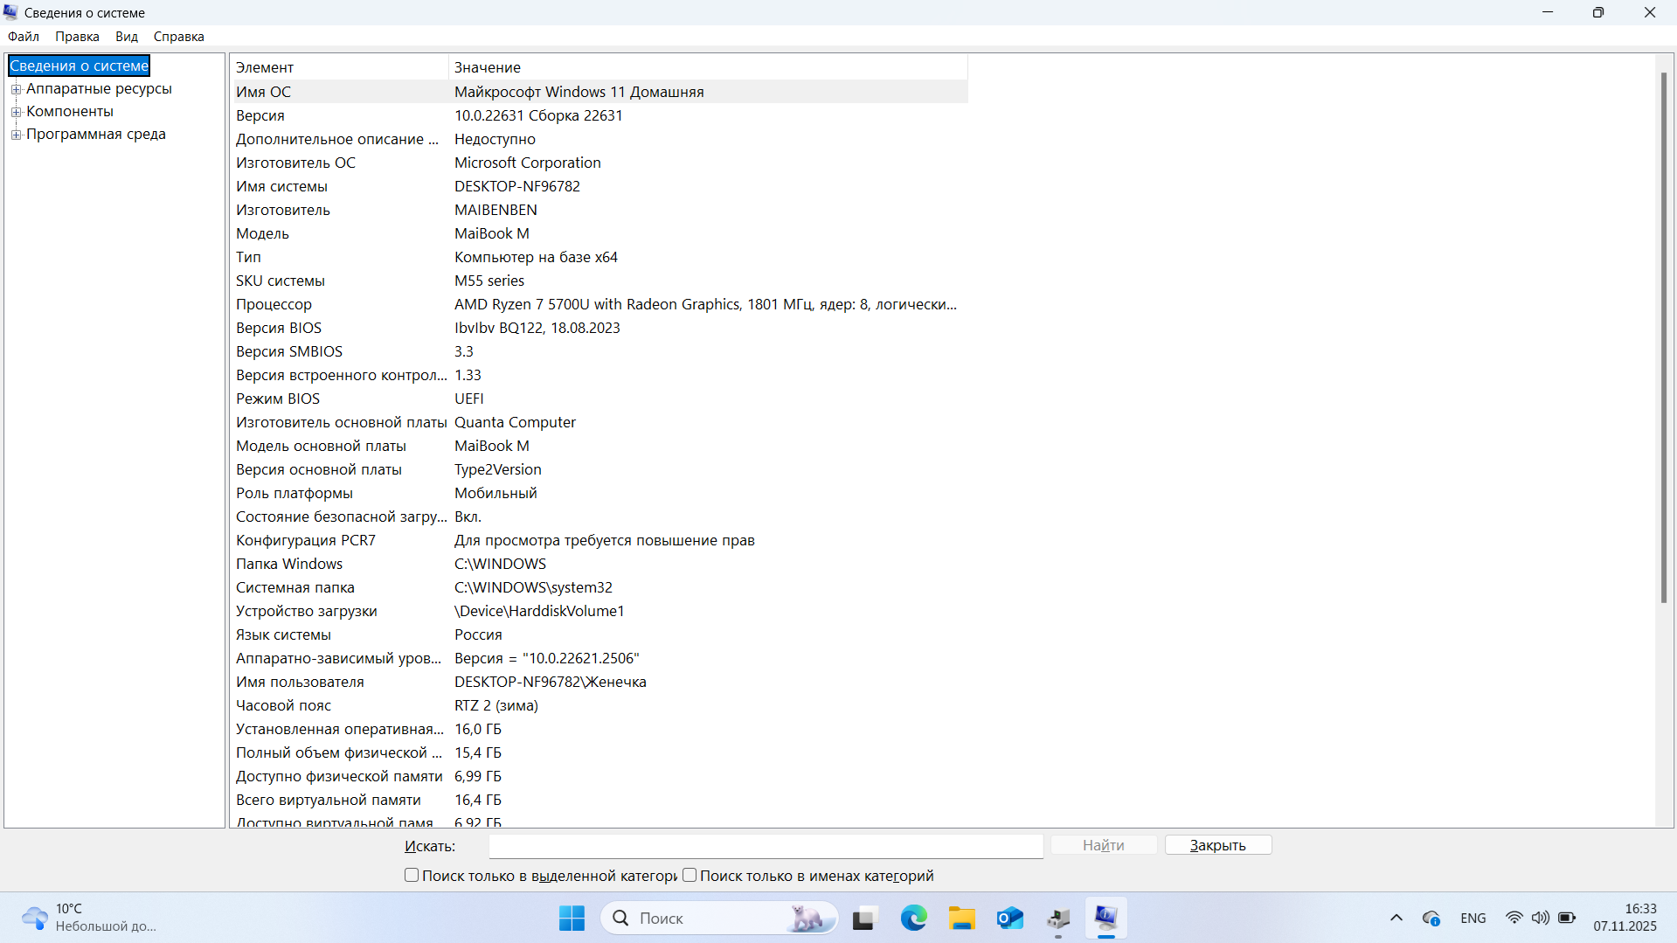1677x943 pixels.
Task: Enable search only in selected category
Action: coord(412,875)
